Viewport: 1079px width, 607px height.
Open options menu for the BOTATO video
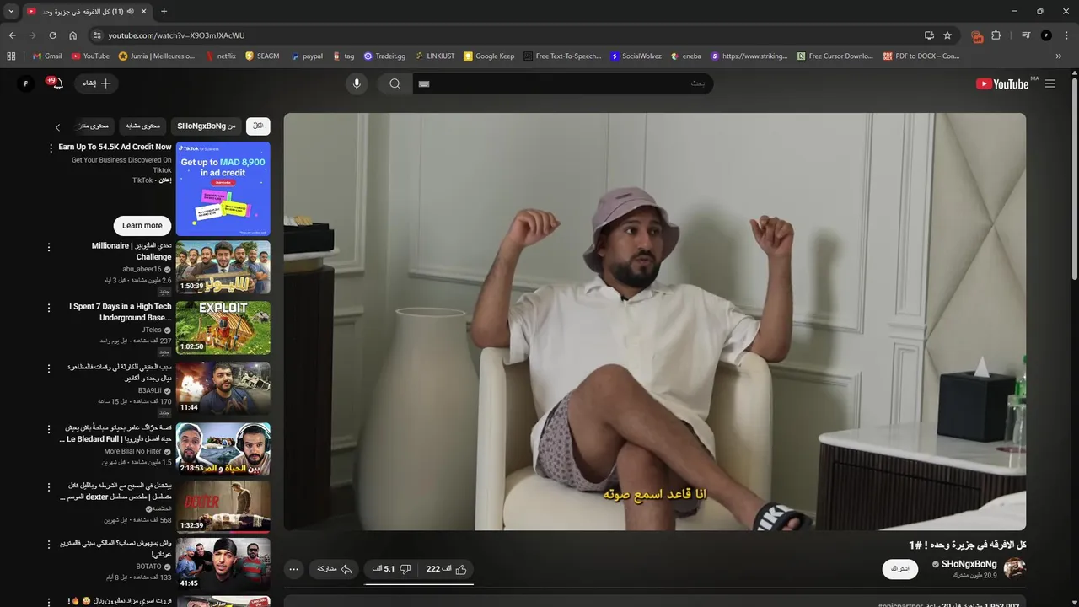click(x=49, y=544)
